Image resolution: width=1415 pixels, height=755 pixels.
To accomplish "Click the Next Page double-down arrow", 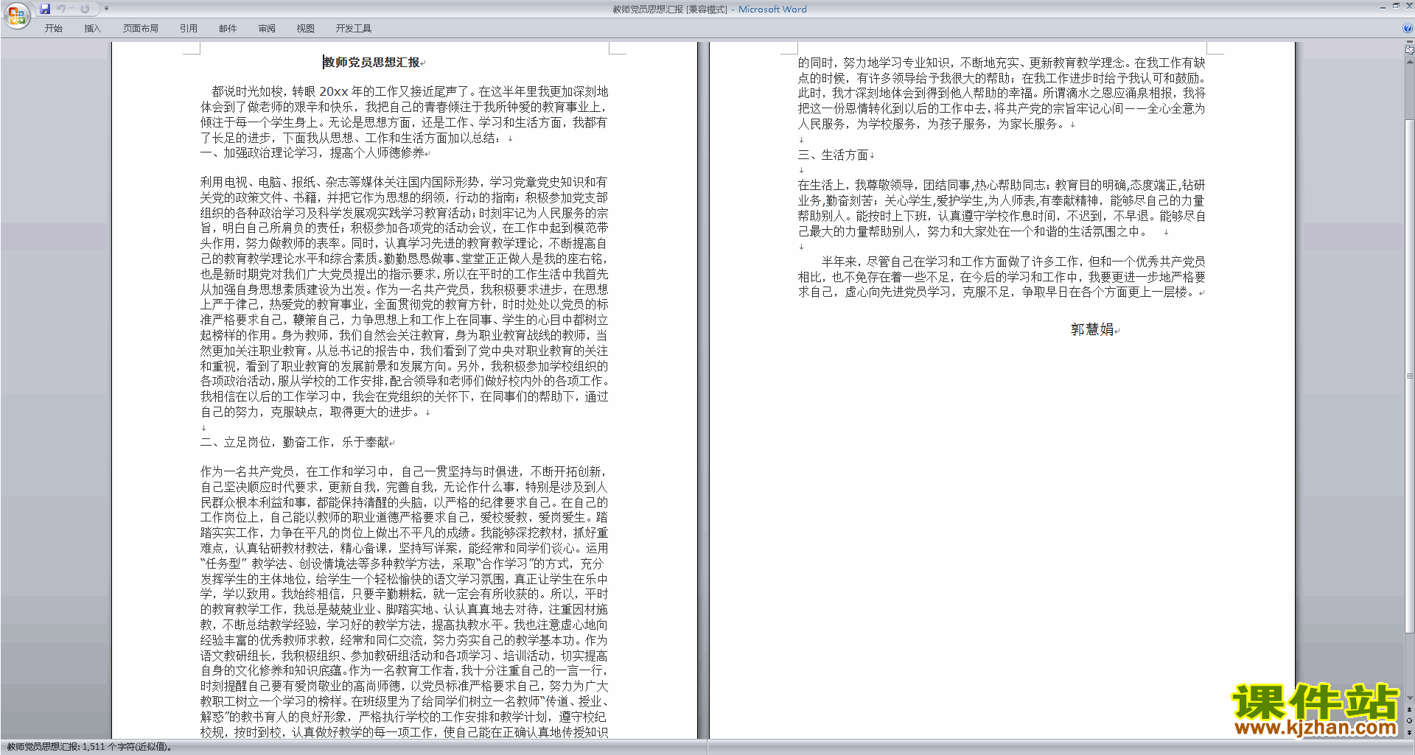I will click(1410, 732).
